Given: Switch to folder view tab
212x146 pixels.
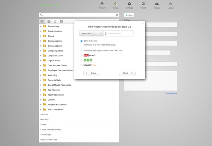Looking at the screenshot, I should pos(42,21).
